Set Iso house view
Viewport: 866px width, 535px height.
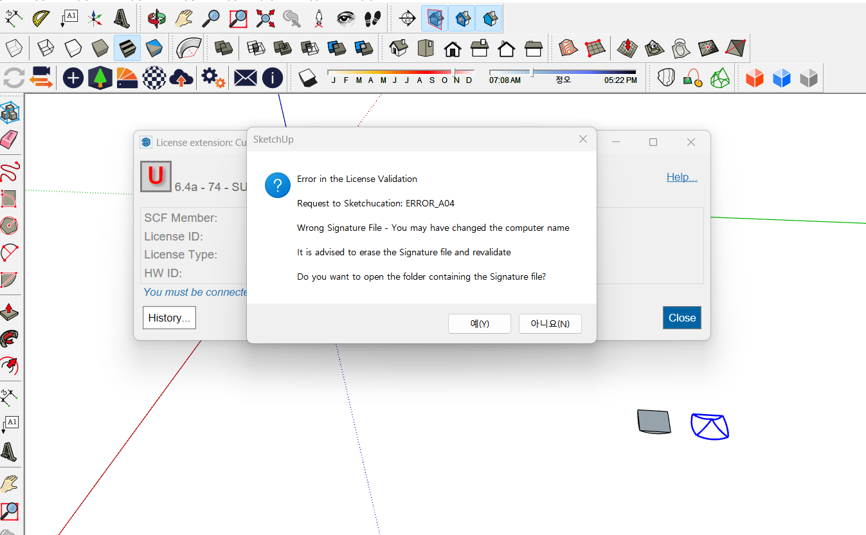(x=399, y=48)
